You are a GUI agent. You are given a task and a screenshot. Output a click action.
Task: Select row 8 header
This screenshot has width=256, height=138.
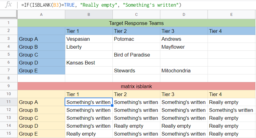[x=9, y=78]
